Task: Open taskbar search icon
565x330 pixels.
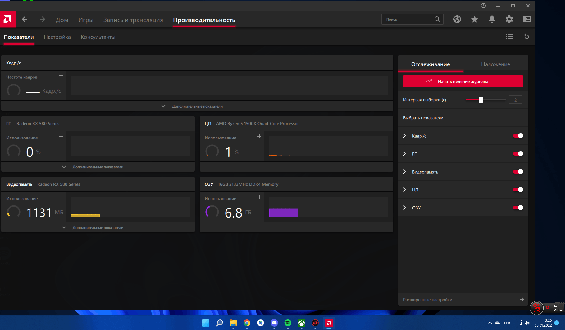Action: point(219,323)
